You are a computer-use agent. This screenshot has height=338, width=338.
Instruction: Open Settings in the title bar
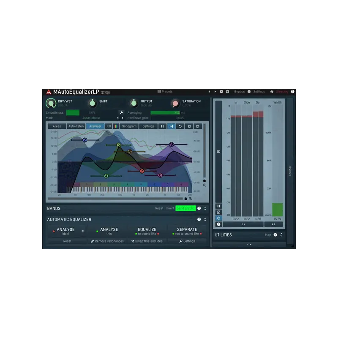(259, 92)
